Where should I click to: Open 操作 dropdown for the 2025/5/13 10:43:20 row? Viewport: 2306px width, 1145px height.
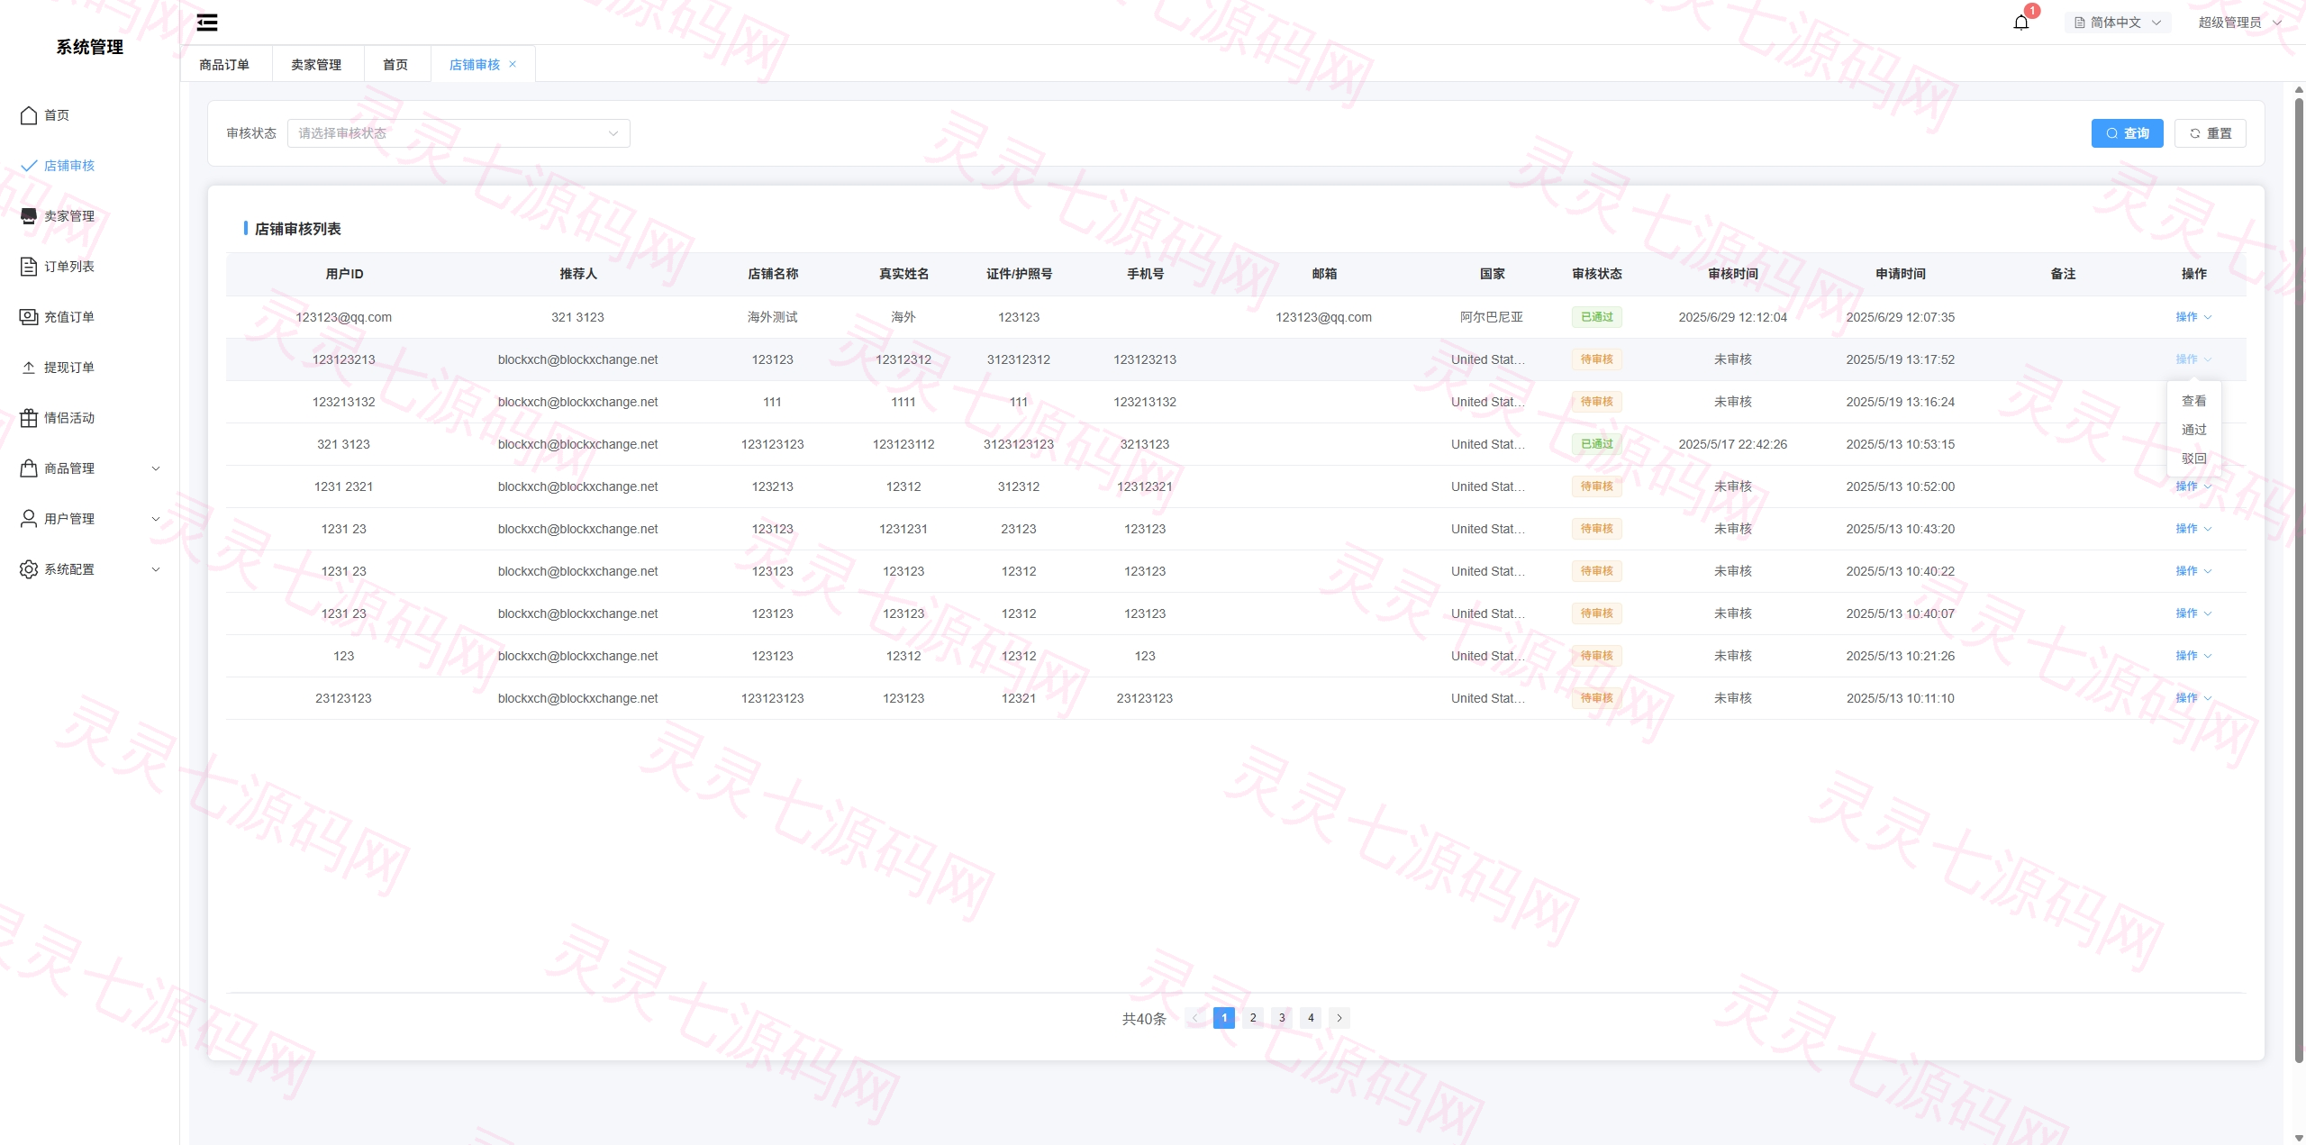click(x=2193, y=529)
